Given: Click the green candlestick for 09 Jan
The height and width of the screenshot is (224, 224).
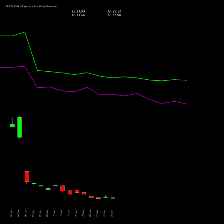Looking at the screenshot, I should point(48,189).
